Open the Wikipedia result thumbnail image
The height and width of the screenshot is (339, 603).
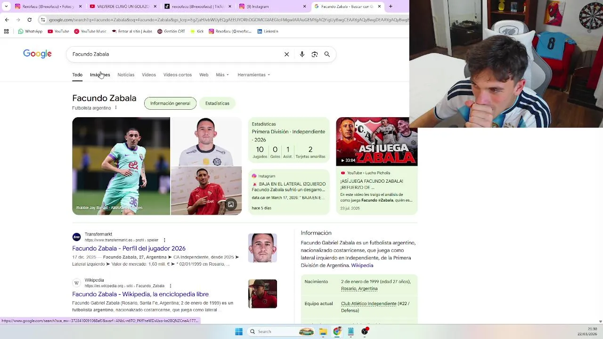click(262, 294)
